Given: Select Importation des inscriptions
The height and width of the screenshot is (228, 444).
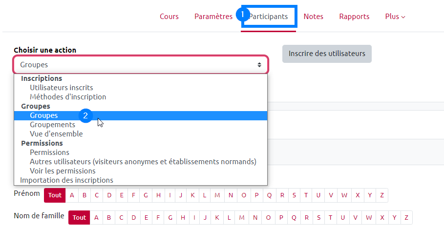Looking at the screenshot, I should click(66, 180).
